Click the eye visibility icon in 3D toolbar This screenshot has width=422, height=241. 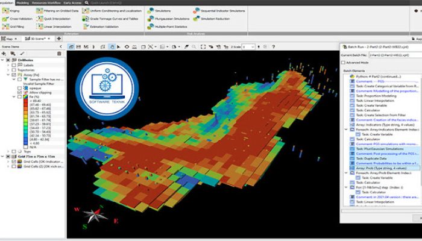[x=127, y=47]
